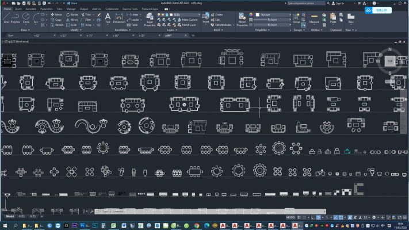Choose the Match Properties tool
This screenshot has width=409, height=230.
[242, 19]
